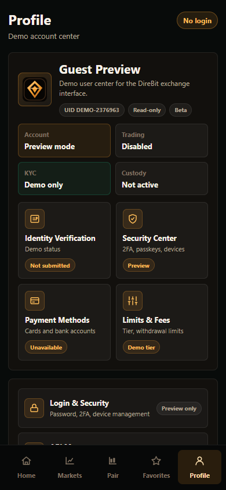226x490 pixels.
Task: Click the 'Tier, withdrawal limits' text
Action: coord(153,332)
